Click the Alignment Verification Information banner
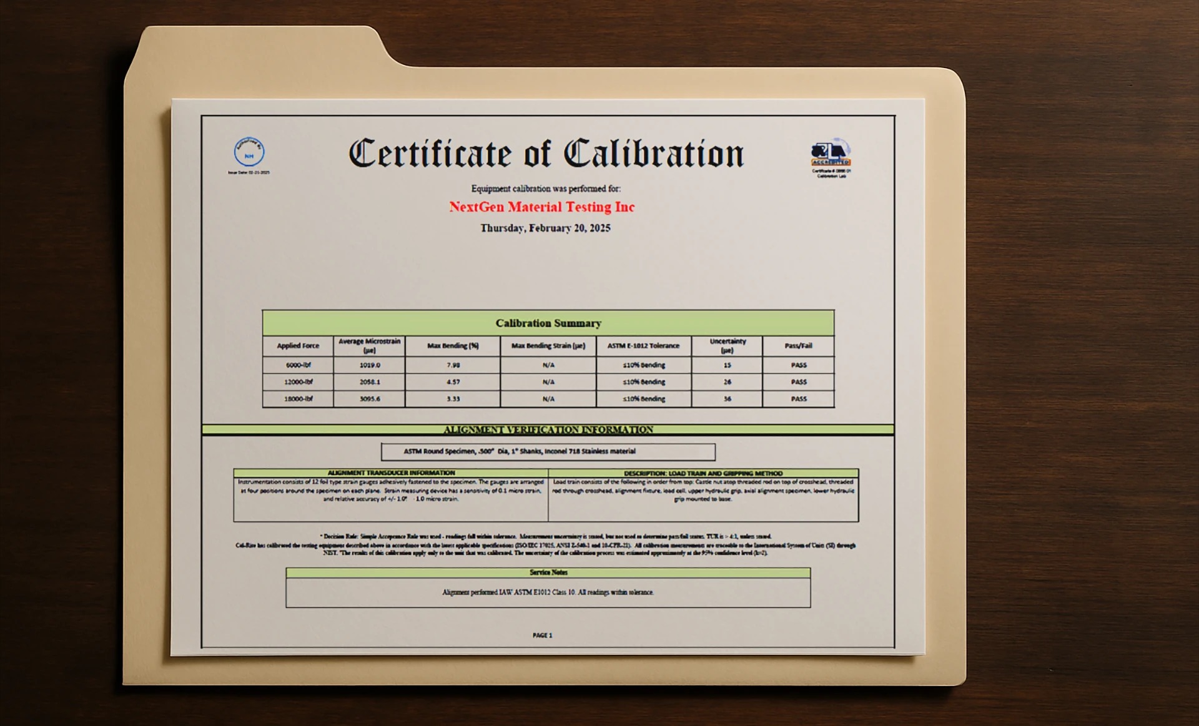 point(548,429)
